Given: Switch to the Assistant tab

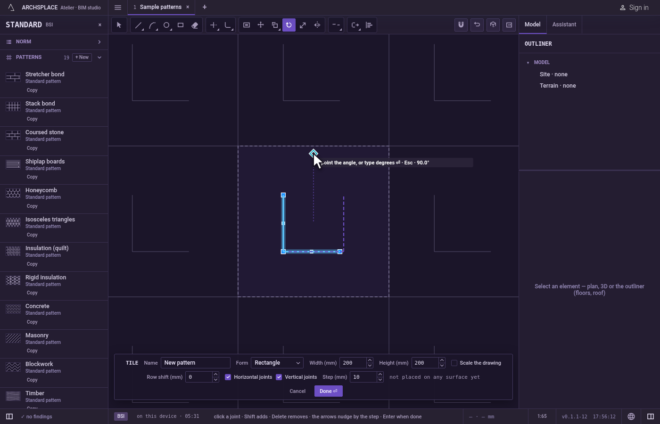Looking at the screenshot, I should point(564,24).
